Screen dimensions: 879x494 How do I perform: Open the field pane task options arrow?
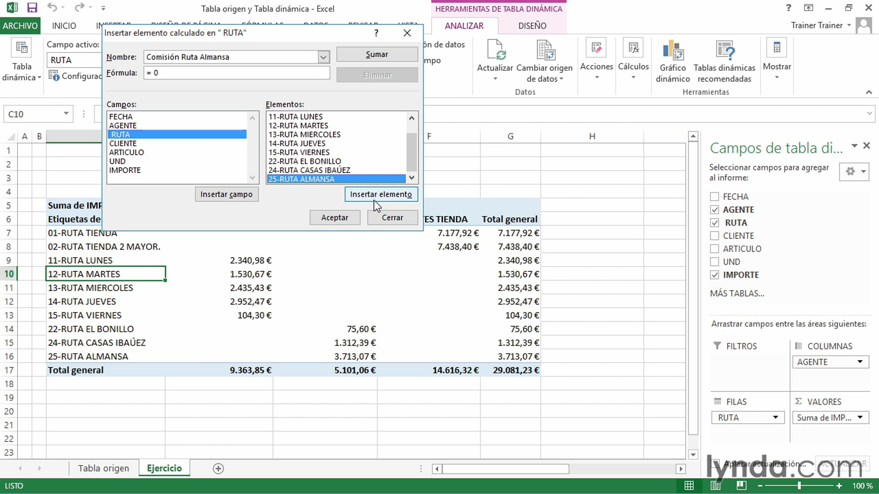(854, 146)
